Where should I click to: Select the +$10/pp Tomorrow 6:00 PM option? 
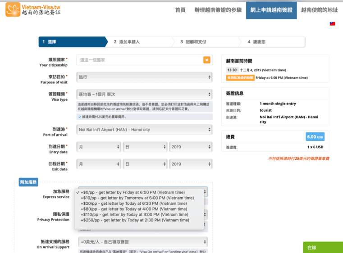(x=137, y=198)
